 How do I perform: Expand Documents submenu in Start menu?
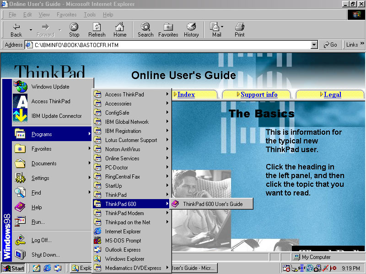pyautogui.click(x=52, y=163)
